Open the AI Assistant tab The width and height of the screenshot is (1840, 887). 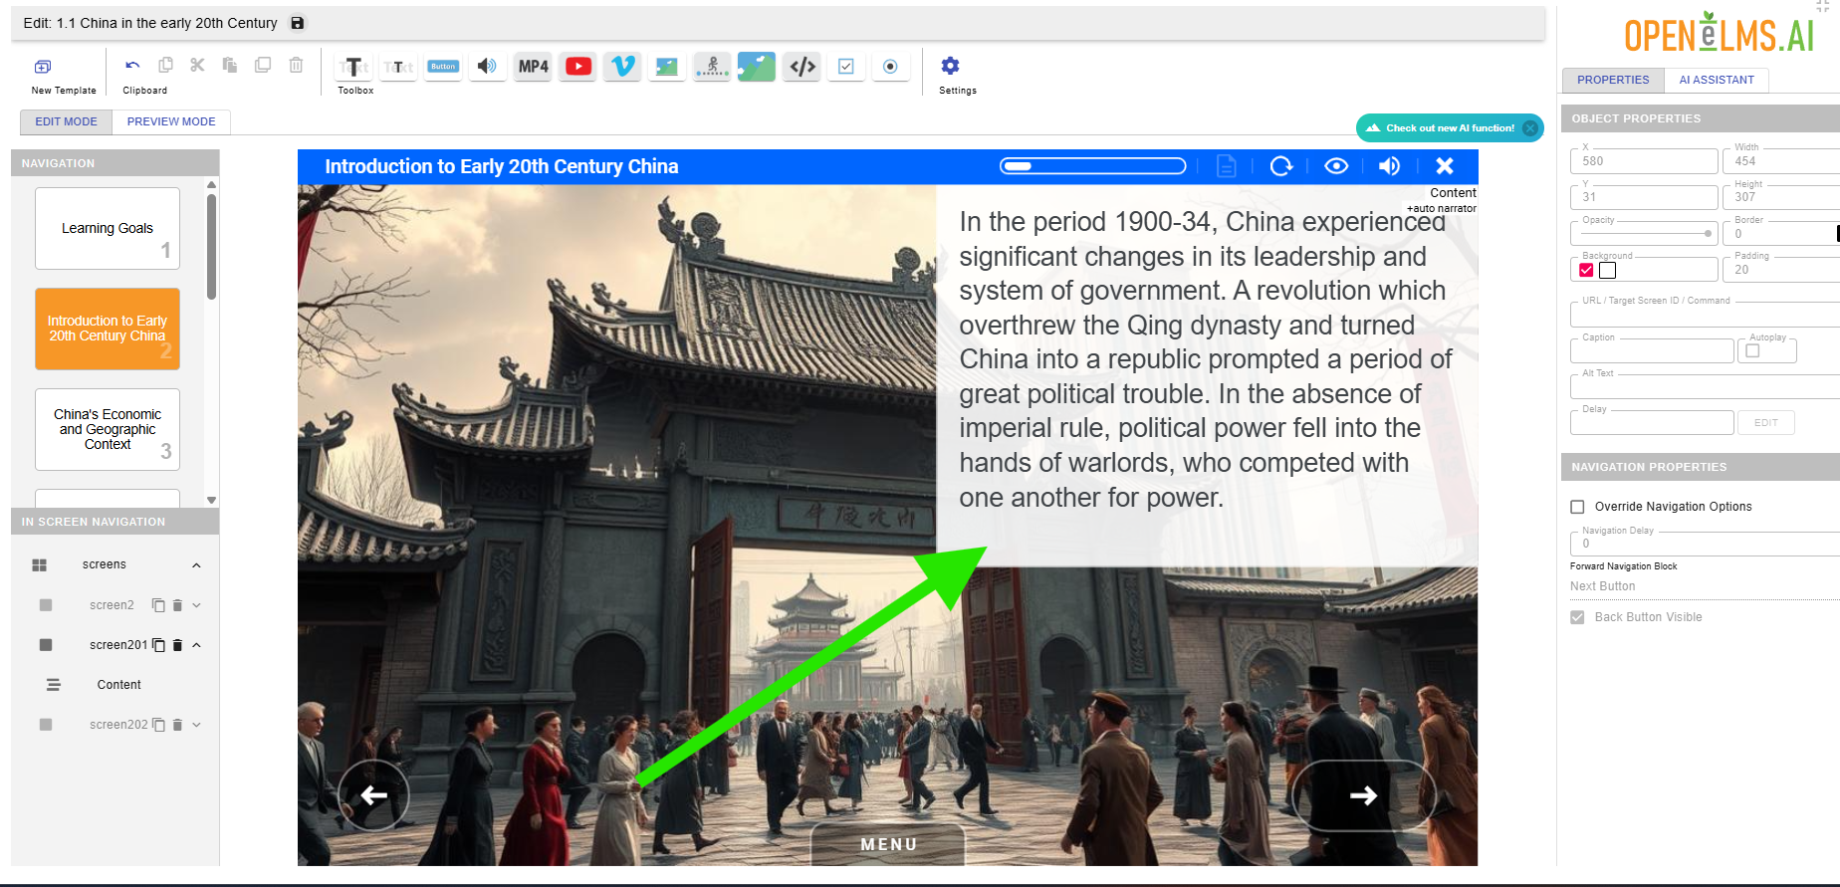[x=1717, y=80]
